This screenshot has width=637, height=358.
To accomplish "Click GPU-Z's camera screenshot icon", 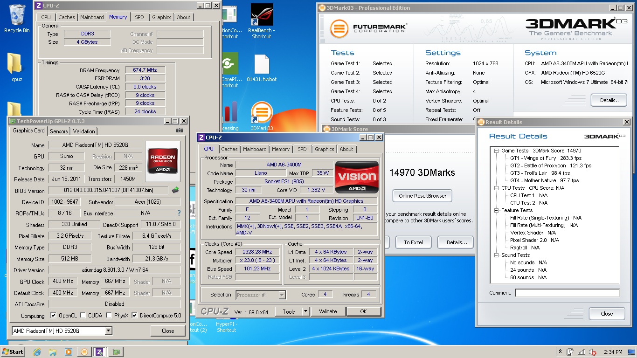I will point(180,131).
